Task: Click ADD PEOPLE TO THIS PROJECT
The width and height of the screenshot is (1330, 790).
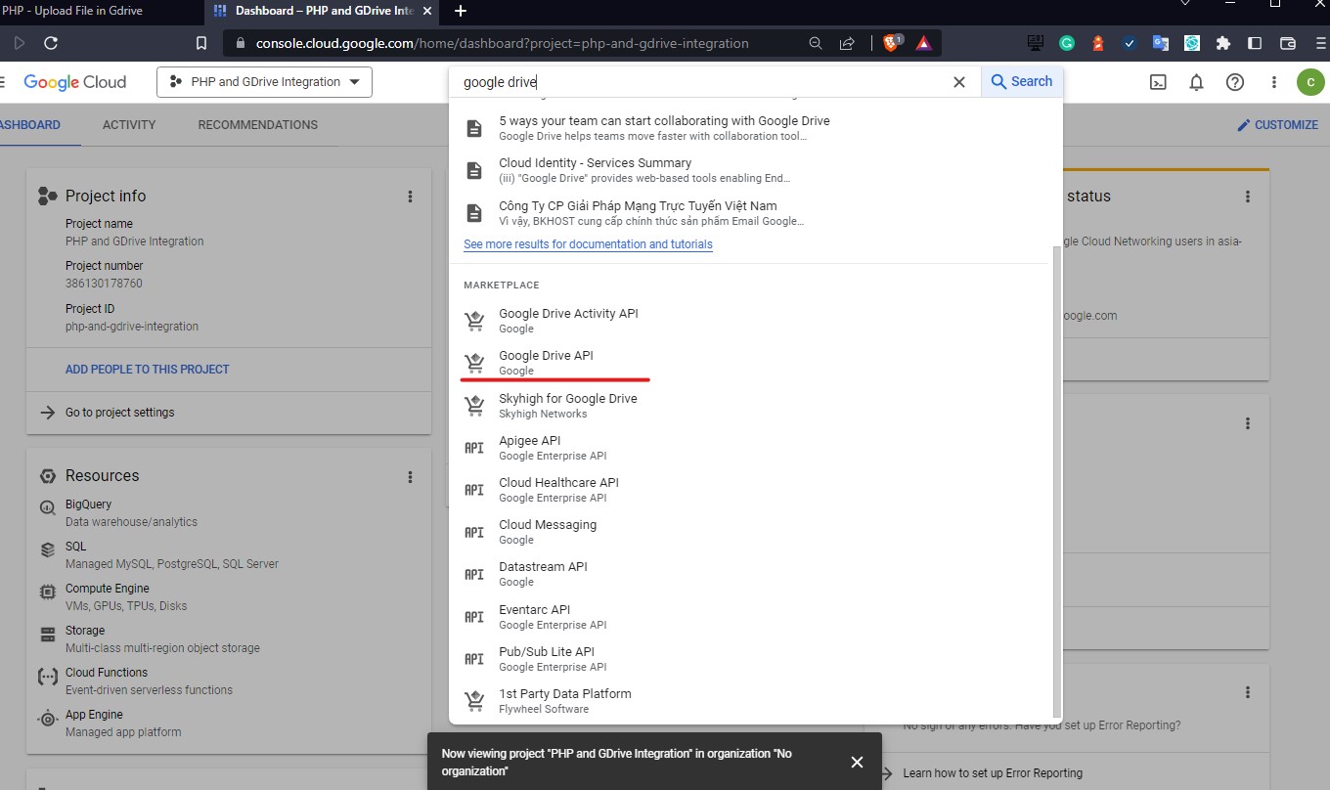Action: click(x=147, y=370)
